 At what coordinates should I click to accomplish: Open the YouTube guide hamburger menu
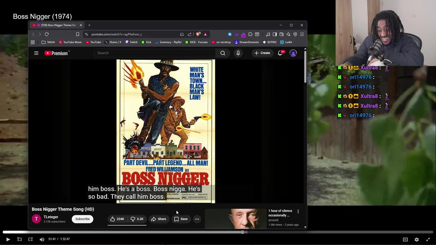click(x=36, y=53)
